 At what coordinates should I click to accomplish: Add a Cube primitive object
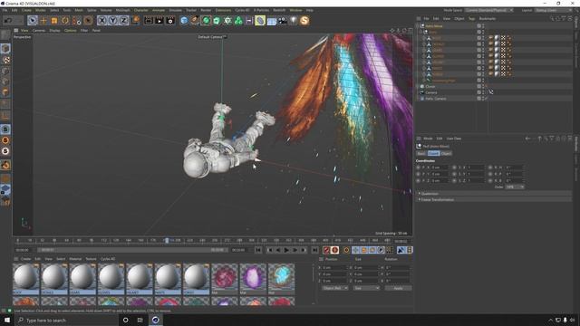pos(184,20)
